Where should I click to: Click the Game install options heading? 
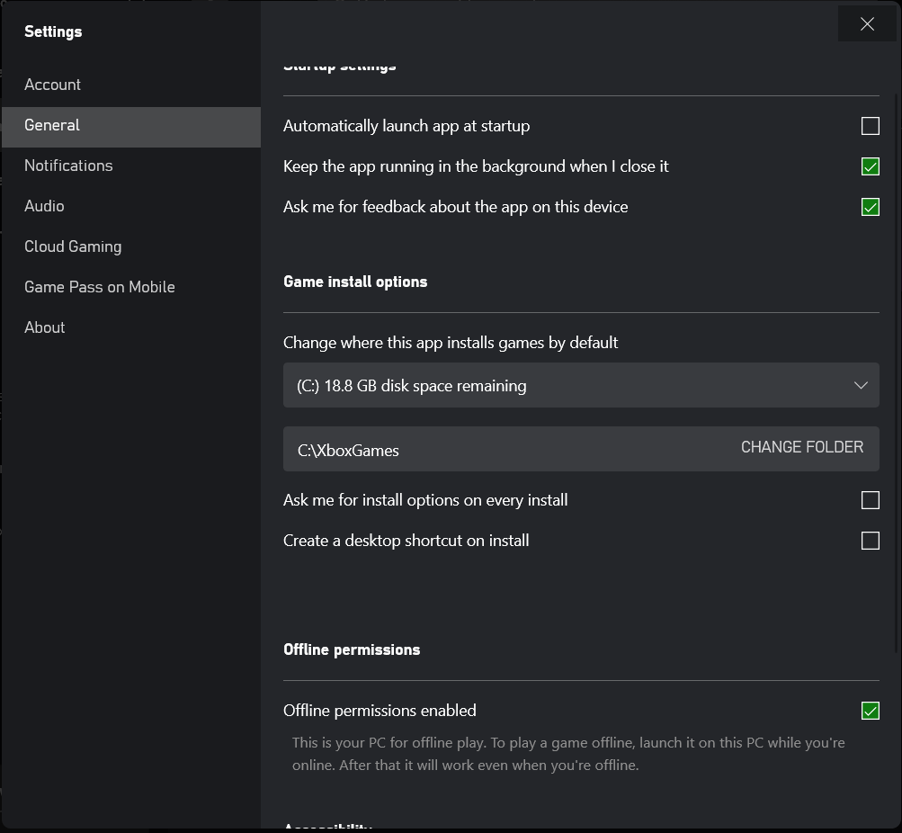point(355,282)
